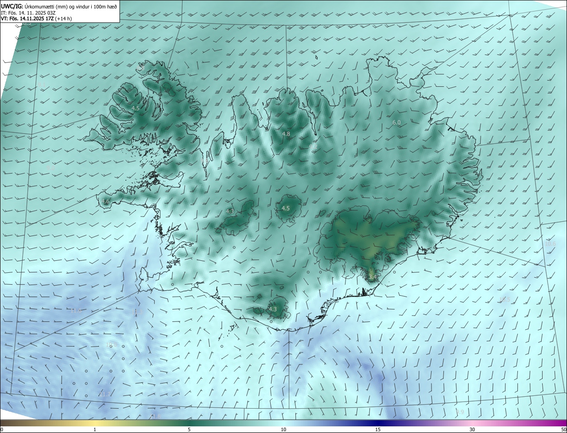This screenshot has width=567, height=433.
Task: Select the 10.6 value east of Iceland
Action: coord(550,244)
